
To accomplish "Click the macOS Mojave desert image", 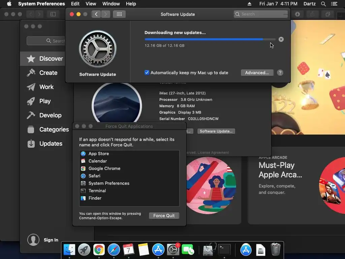I will (117, 104).
